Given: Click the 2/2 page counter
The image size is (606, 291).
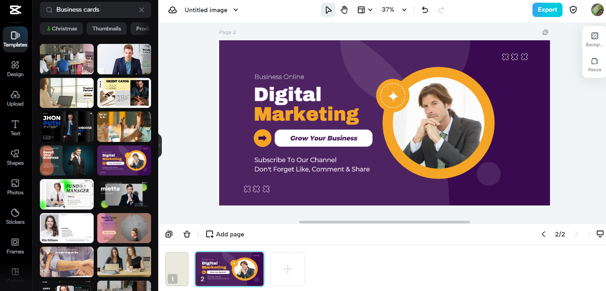Looking at the screenshot, I should pyautogui.click(x=560, y=234).
